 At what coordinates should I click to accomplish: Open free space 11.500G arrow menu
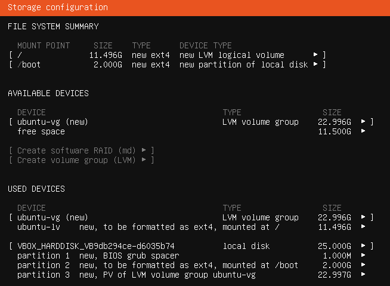pyautogui.click(x=363, y=131)
